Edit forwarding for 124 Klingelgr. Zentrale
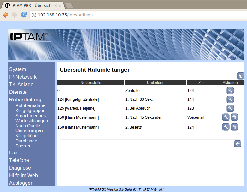Viewport: 247px width, 192px height. [x=230, y=99]
